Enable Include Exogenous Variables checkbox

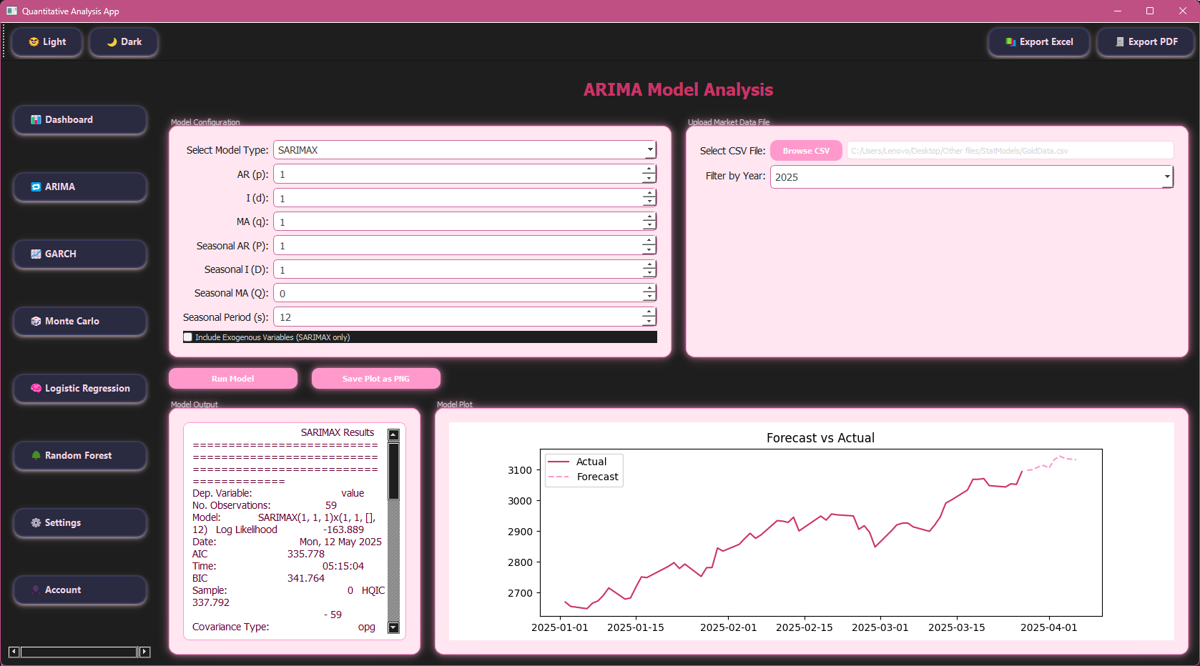click(x=188, y=337)
